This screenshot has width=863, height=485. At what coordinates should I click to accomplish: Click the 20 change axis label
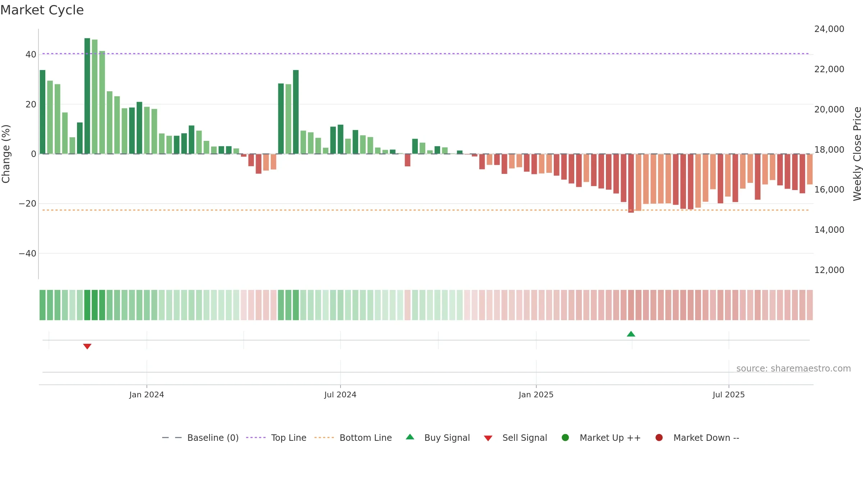31,105
